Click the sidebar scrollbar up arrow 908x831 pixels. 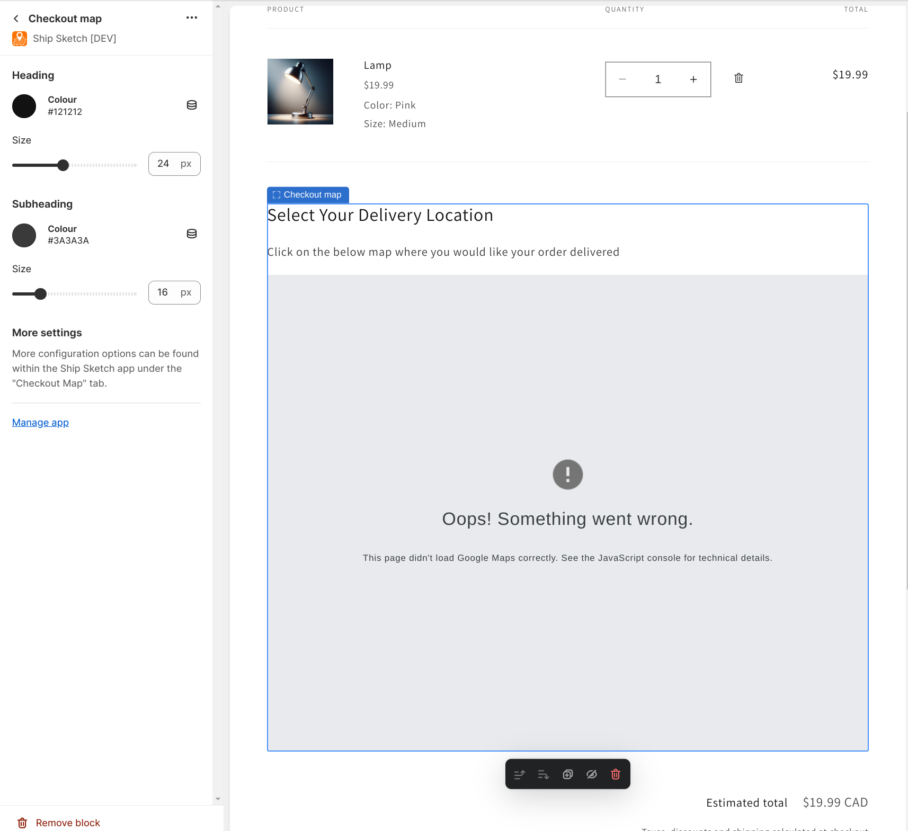tap(218, 6)
